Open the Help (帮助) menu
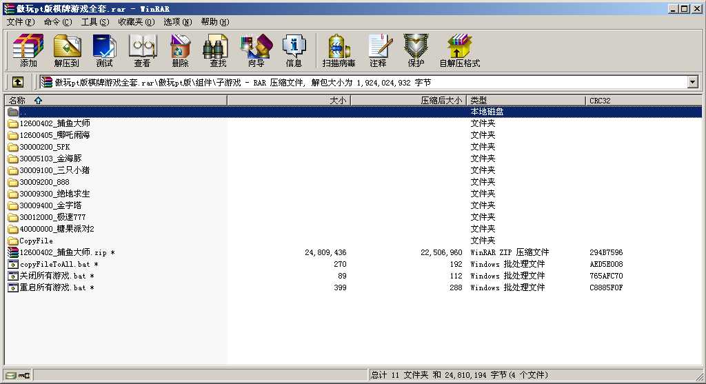The width and height of the screenshot is (706, 384). click(x=215, y=21)
